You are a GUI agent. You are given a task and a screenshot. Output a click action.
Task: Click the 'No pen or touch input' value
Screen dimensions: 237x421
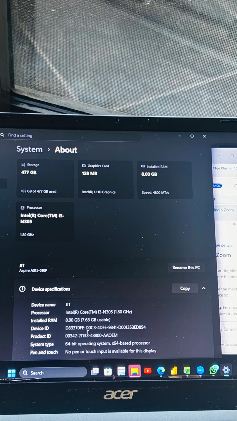(111, 351)
